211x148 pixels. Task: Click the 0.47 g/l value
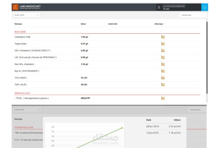(x=84, y=44)
